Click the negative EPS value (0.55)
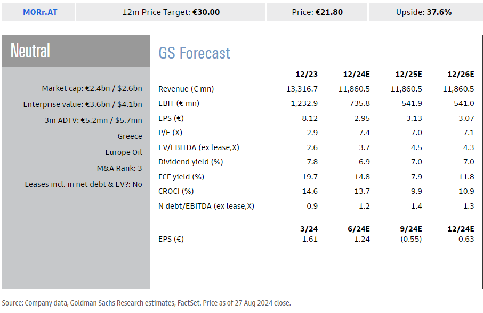Image resolution: width=483 pixels, height=313 pixels. coord(410,239)
